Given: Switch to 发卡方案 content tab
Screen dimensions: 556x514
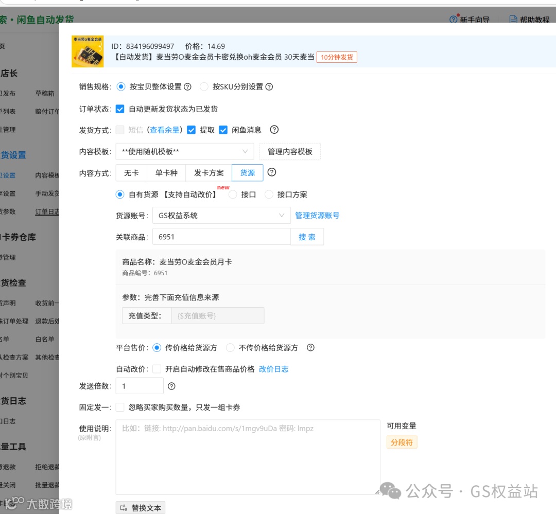Looking at the screenshot, I should (x=208, y=173).
